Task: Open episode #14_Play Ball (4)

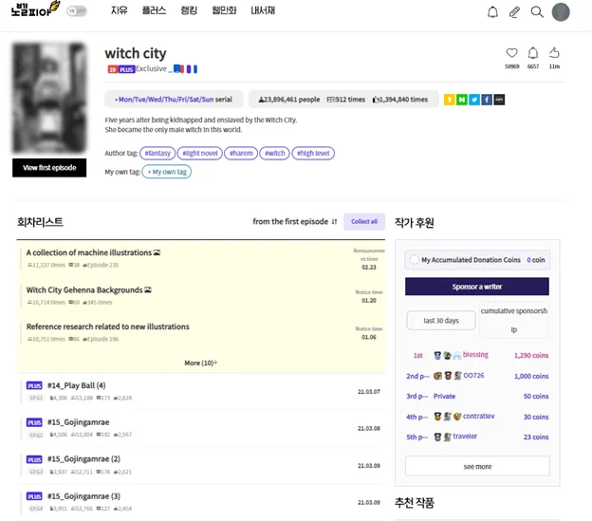Action: pos(77,385)
